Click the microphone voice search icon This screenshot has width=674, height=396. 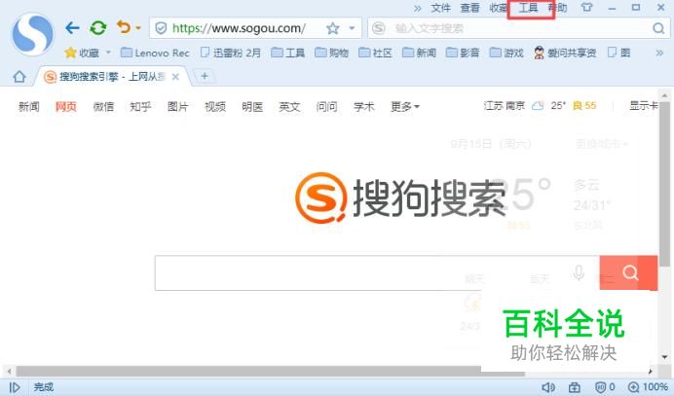coord(579,272)
